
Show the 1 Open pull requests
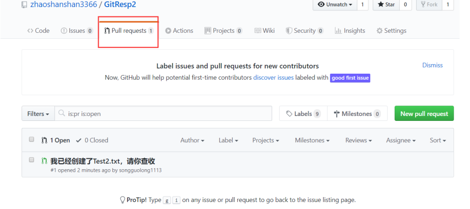click(x=56, y=140)
